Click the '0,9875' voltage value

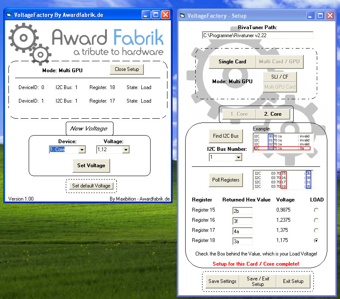(283, 210)
